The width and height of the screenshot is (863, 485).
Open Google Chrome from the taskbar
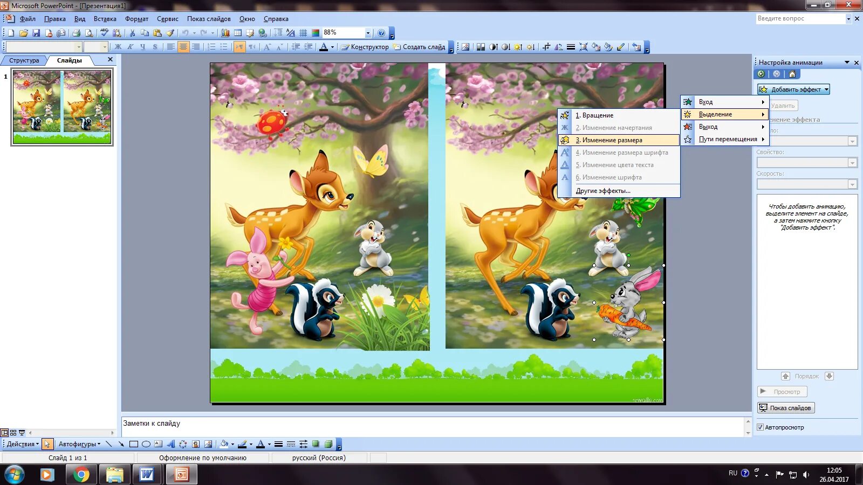[81, 475]
